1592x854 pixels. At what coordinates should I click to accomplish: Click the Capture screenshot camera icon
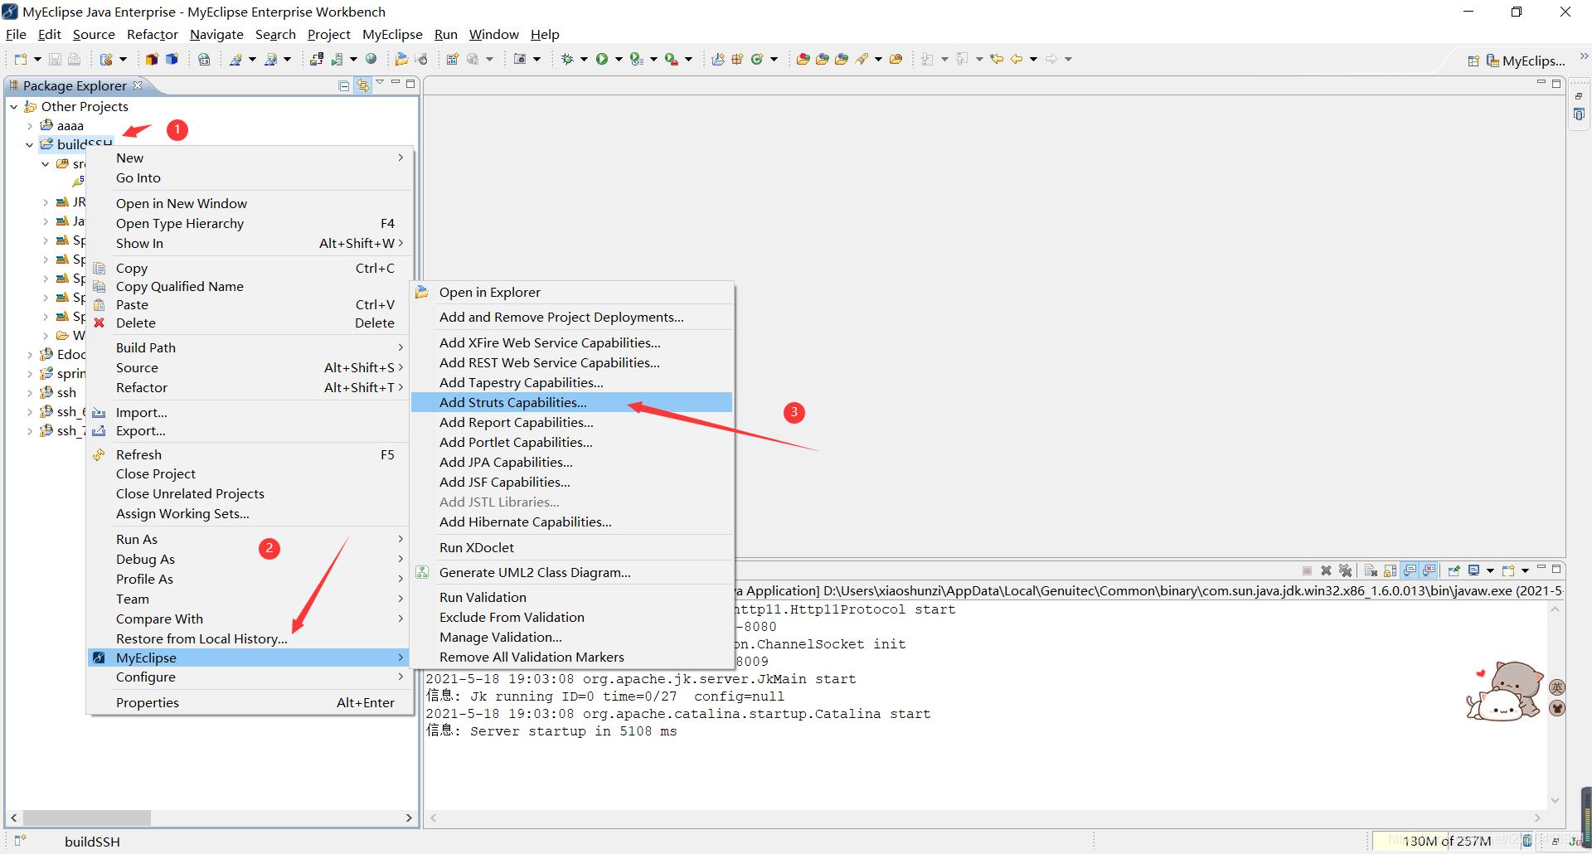[x=520, y=59]
